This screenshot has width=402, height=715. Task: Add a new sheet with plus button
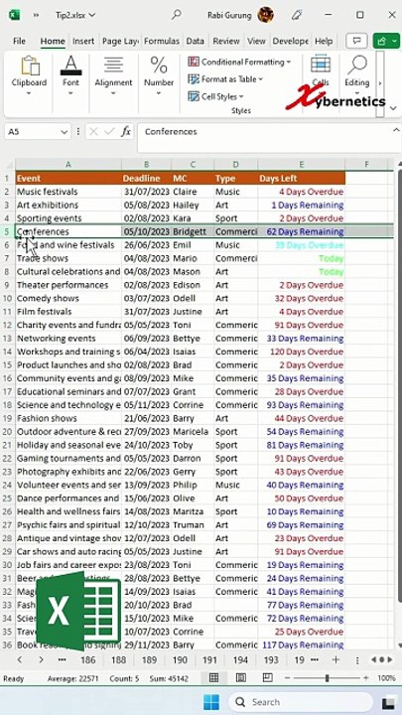point(335,659)
